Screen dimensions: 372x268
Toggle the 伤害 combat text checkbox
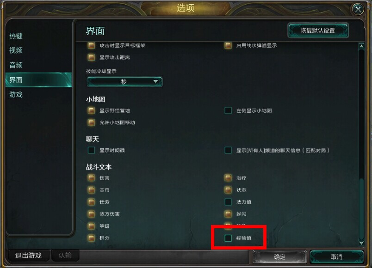[91, 178]
